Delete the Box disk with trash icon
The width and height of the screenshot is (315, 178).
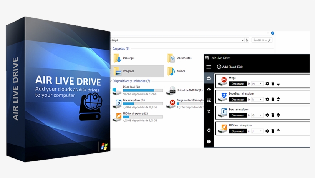[273, 115]
